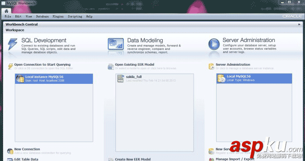Click the Open Connection to Start Querying icon
Image resolution: width=305 pixels, height=161 pixels.
tap(11, 66)
